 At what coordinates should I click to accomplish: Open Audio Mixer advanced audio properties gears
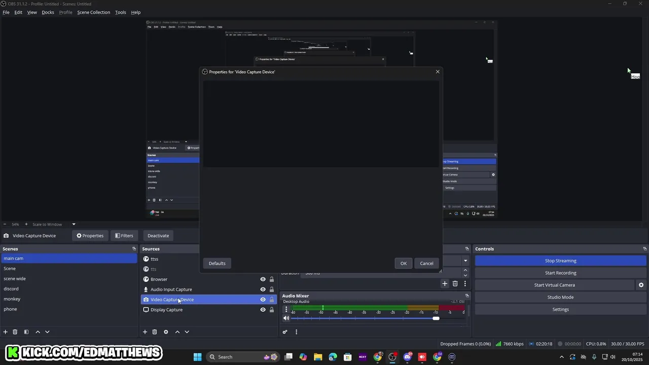(x=285, y=332)
